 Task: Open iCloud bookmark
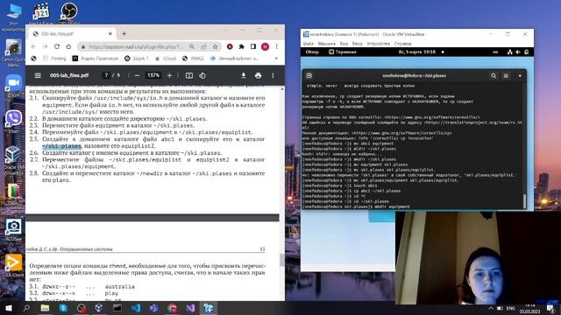coord(166,59)
